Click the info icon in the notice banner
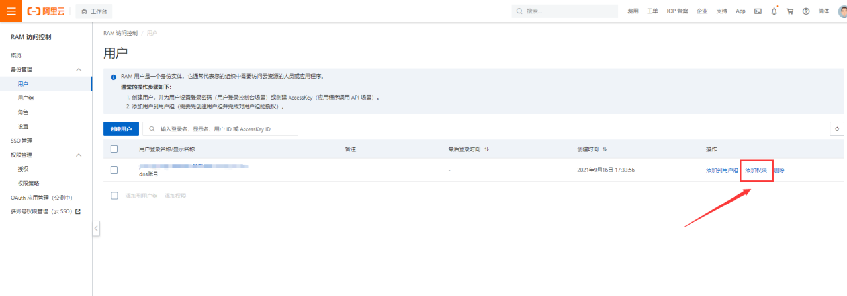 point(113,77)
